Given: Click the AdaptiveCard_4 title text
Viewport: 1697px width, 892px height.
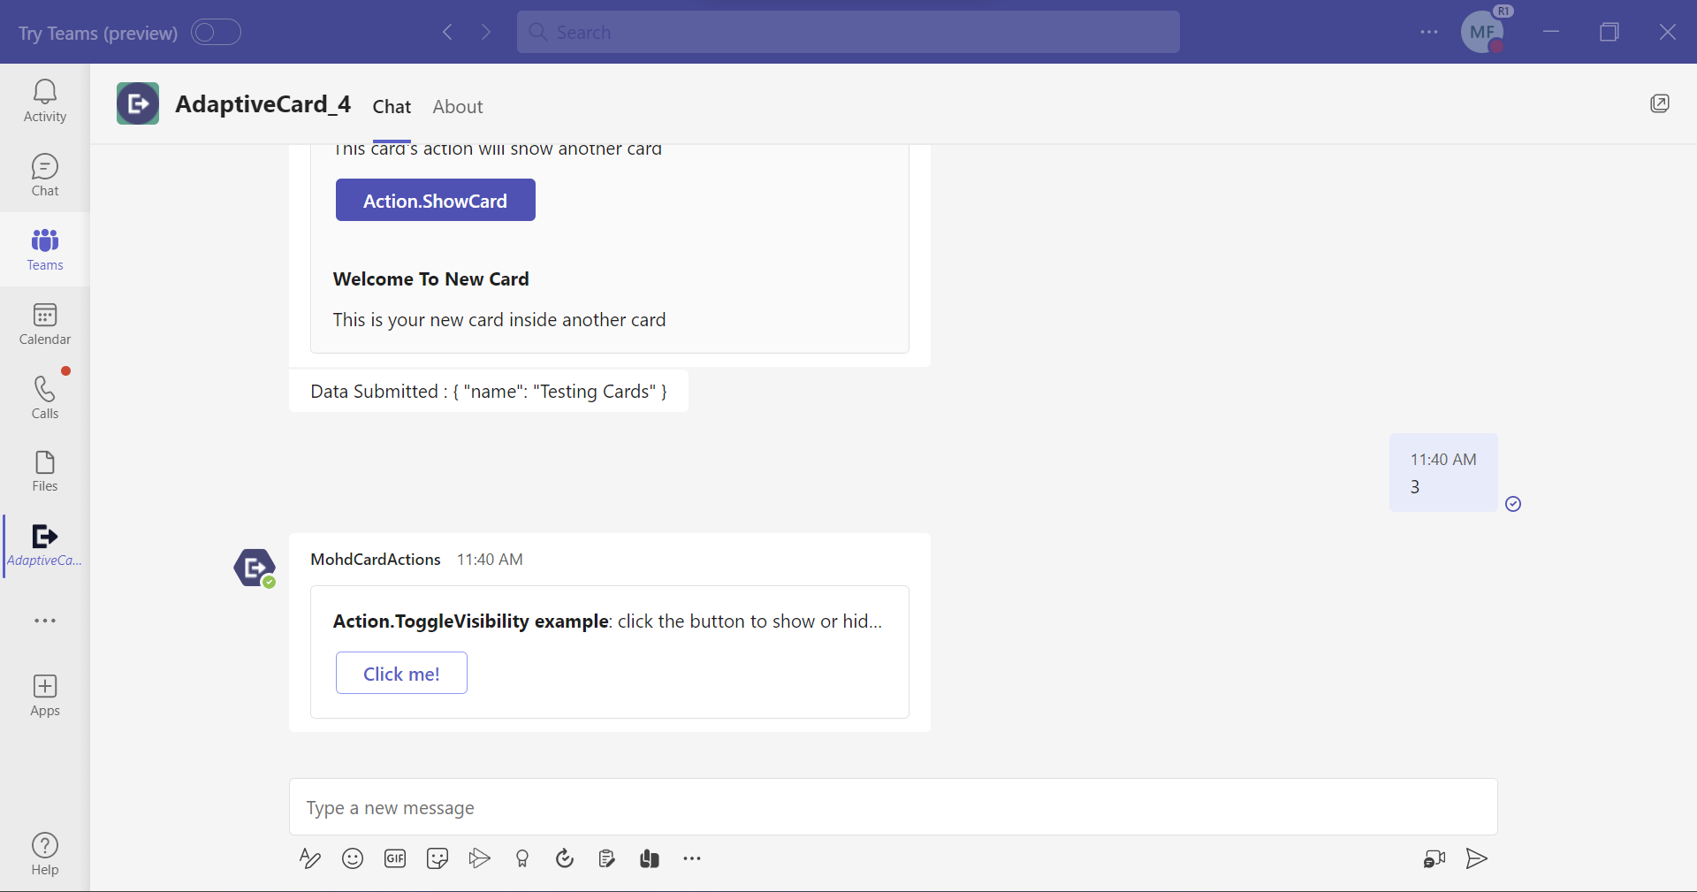Looking at the screenshot, I should click(263, 104).
